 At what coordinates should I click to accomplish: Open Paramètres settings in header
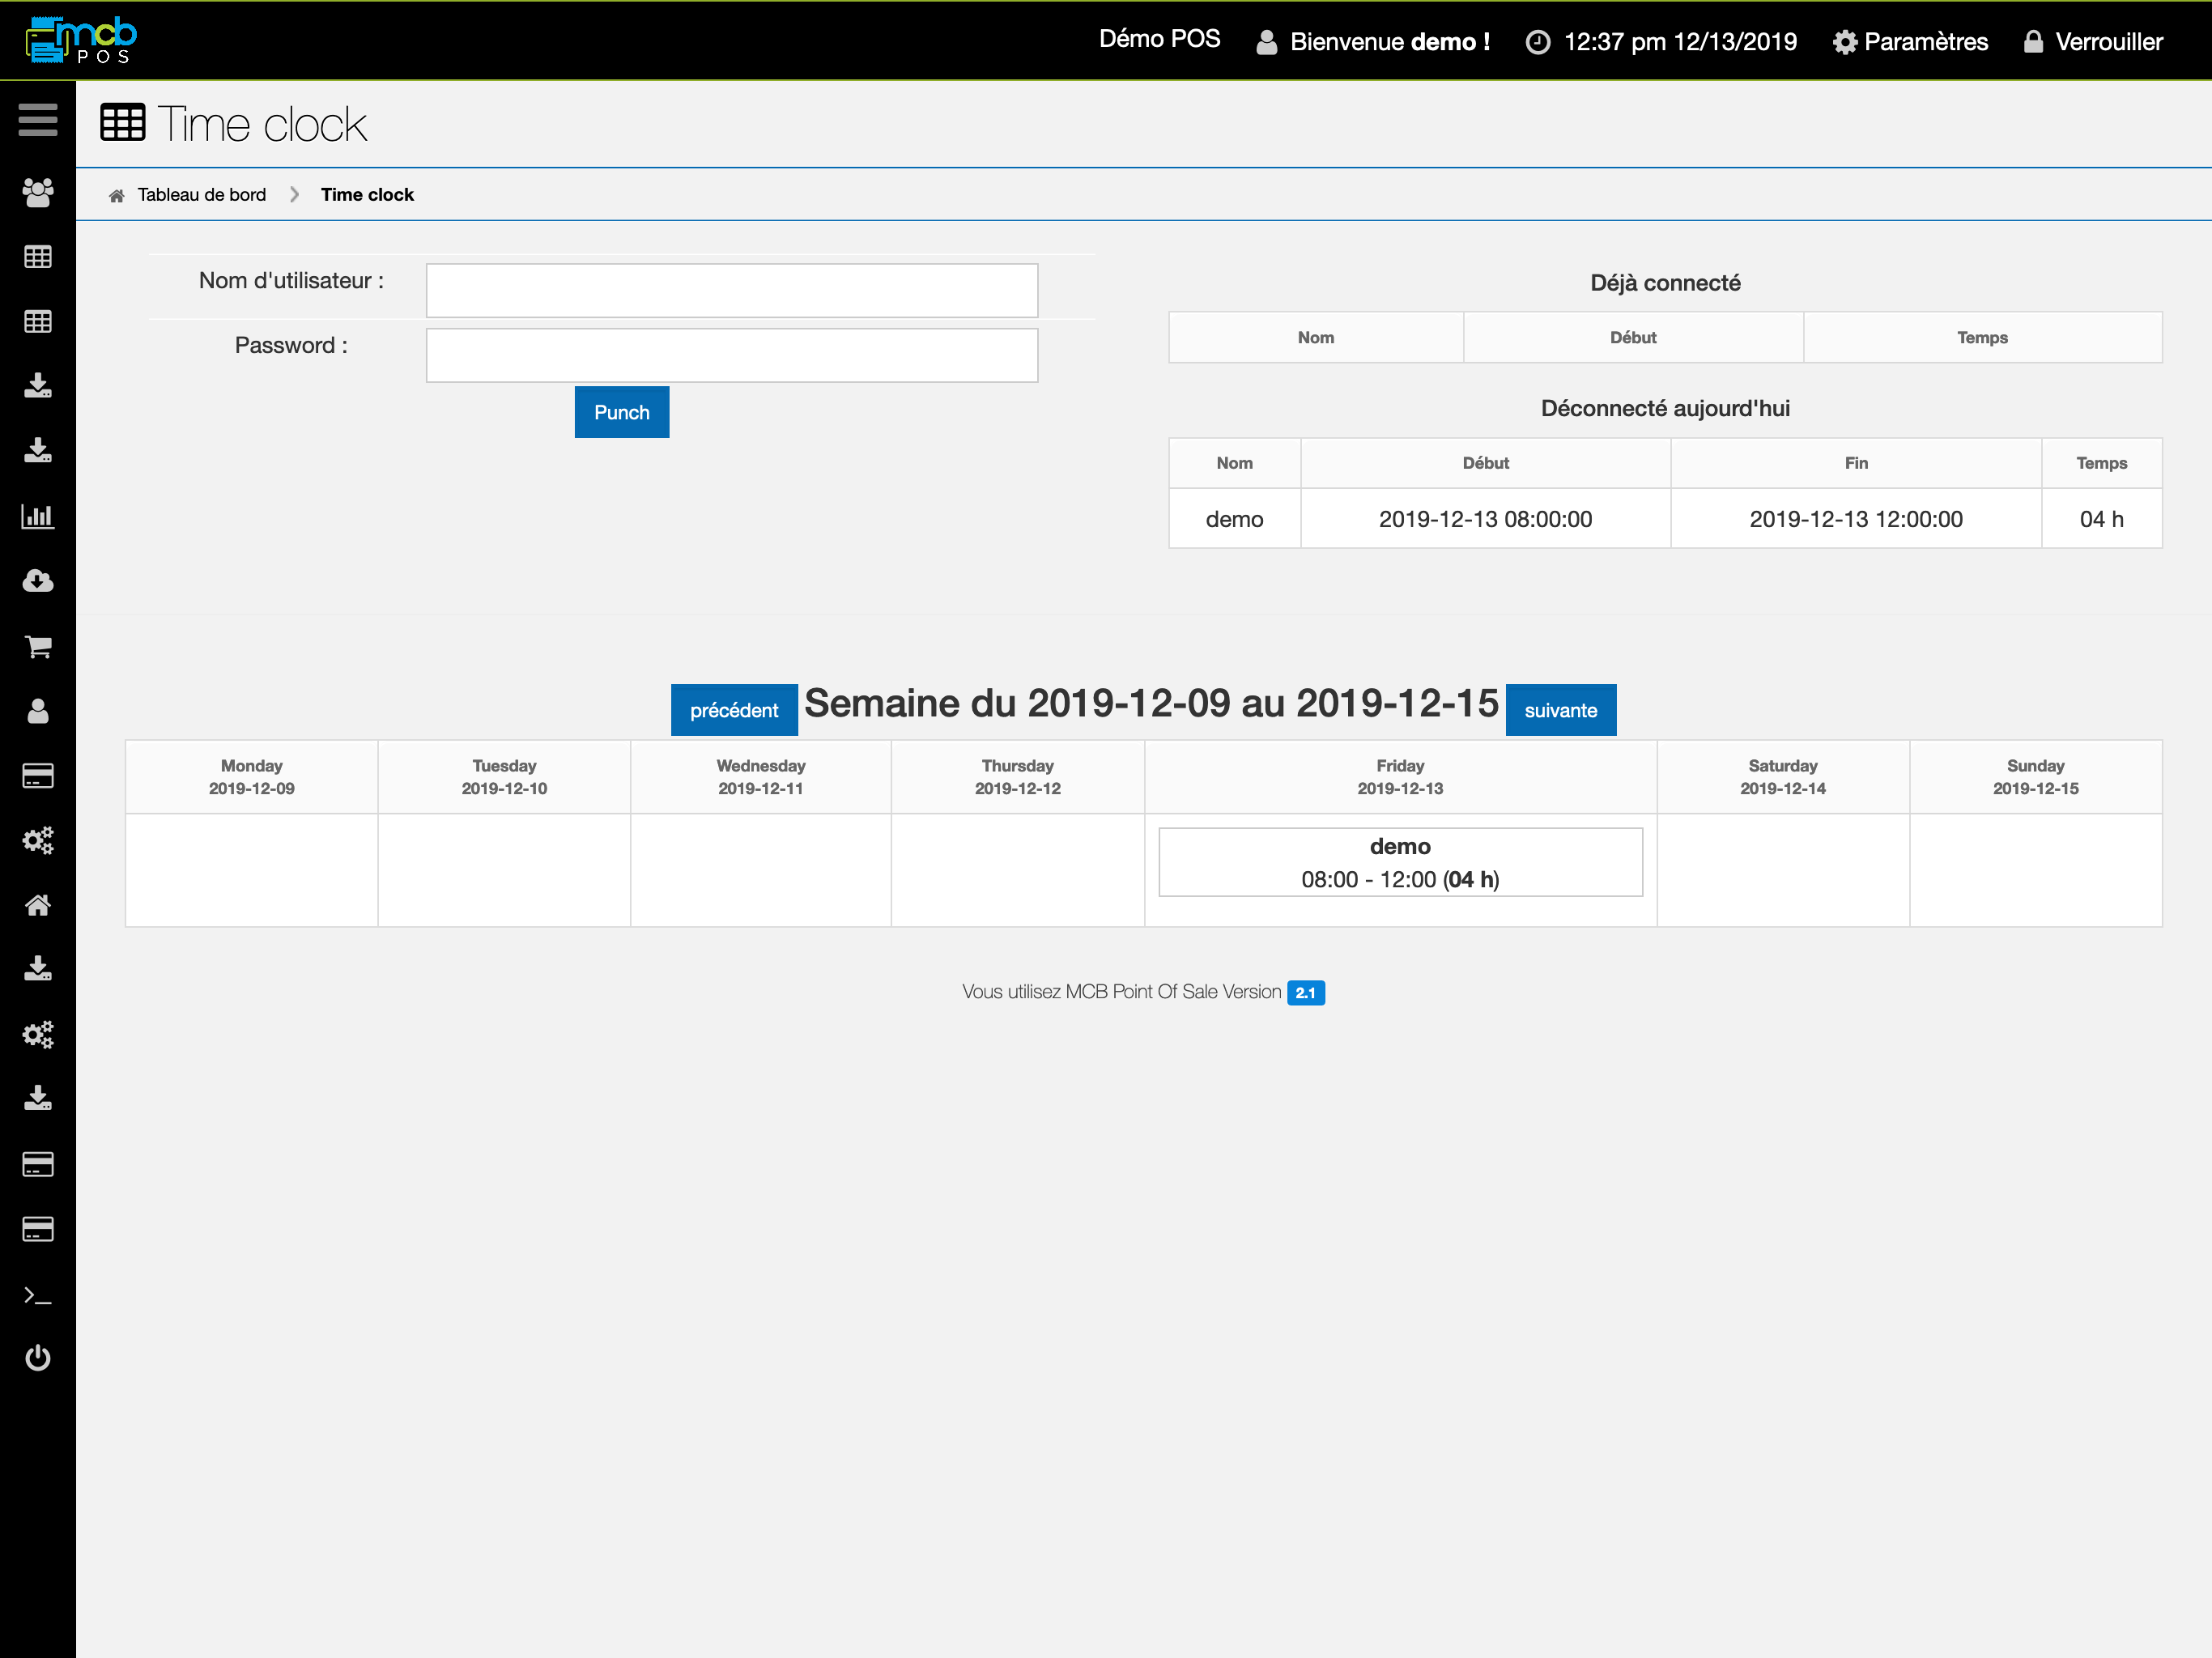point(1910,42)
